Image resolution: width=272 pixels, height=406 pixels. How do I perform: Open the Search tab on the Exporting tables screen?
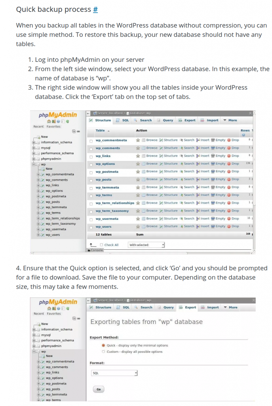(143, 307)
